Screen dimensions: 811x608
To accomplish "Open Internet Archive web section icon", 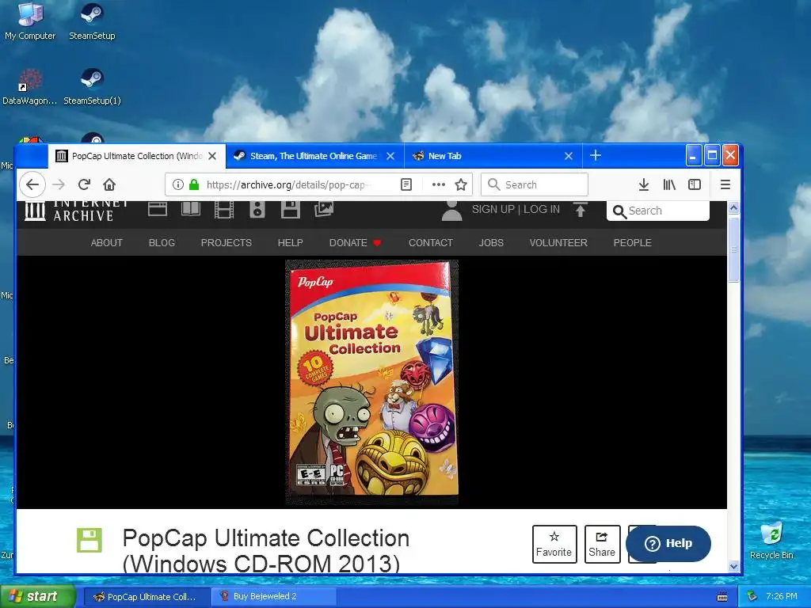I will pos(158,209).
